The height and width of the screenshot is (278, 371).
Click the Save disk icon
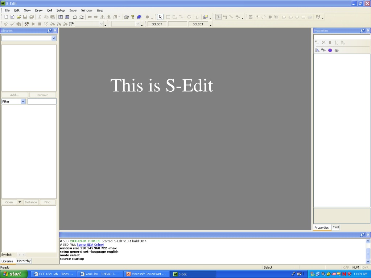(x=25, y=17)
